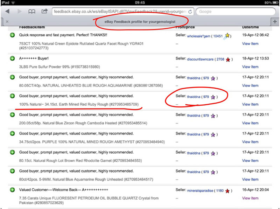Click positive icon for A+++++++ Buyer feedback

pyautogui.click(x=12, y=58)
